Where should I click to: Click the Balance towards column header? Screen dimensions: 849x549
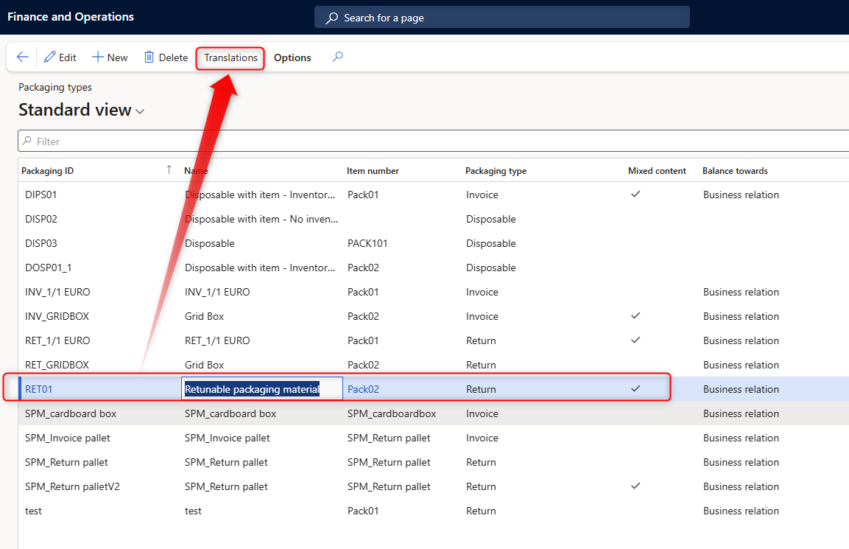click(x=735, y=171)
